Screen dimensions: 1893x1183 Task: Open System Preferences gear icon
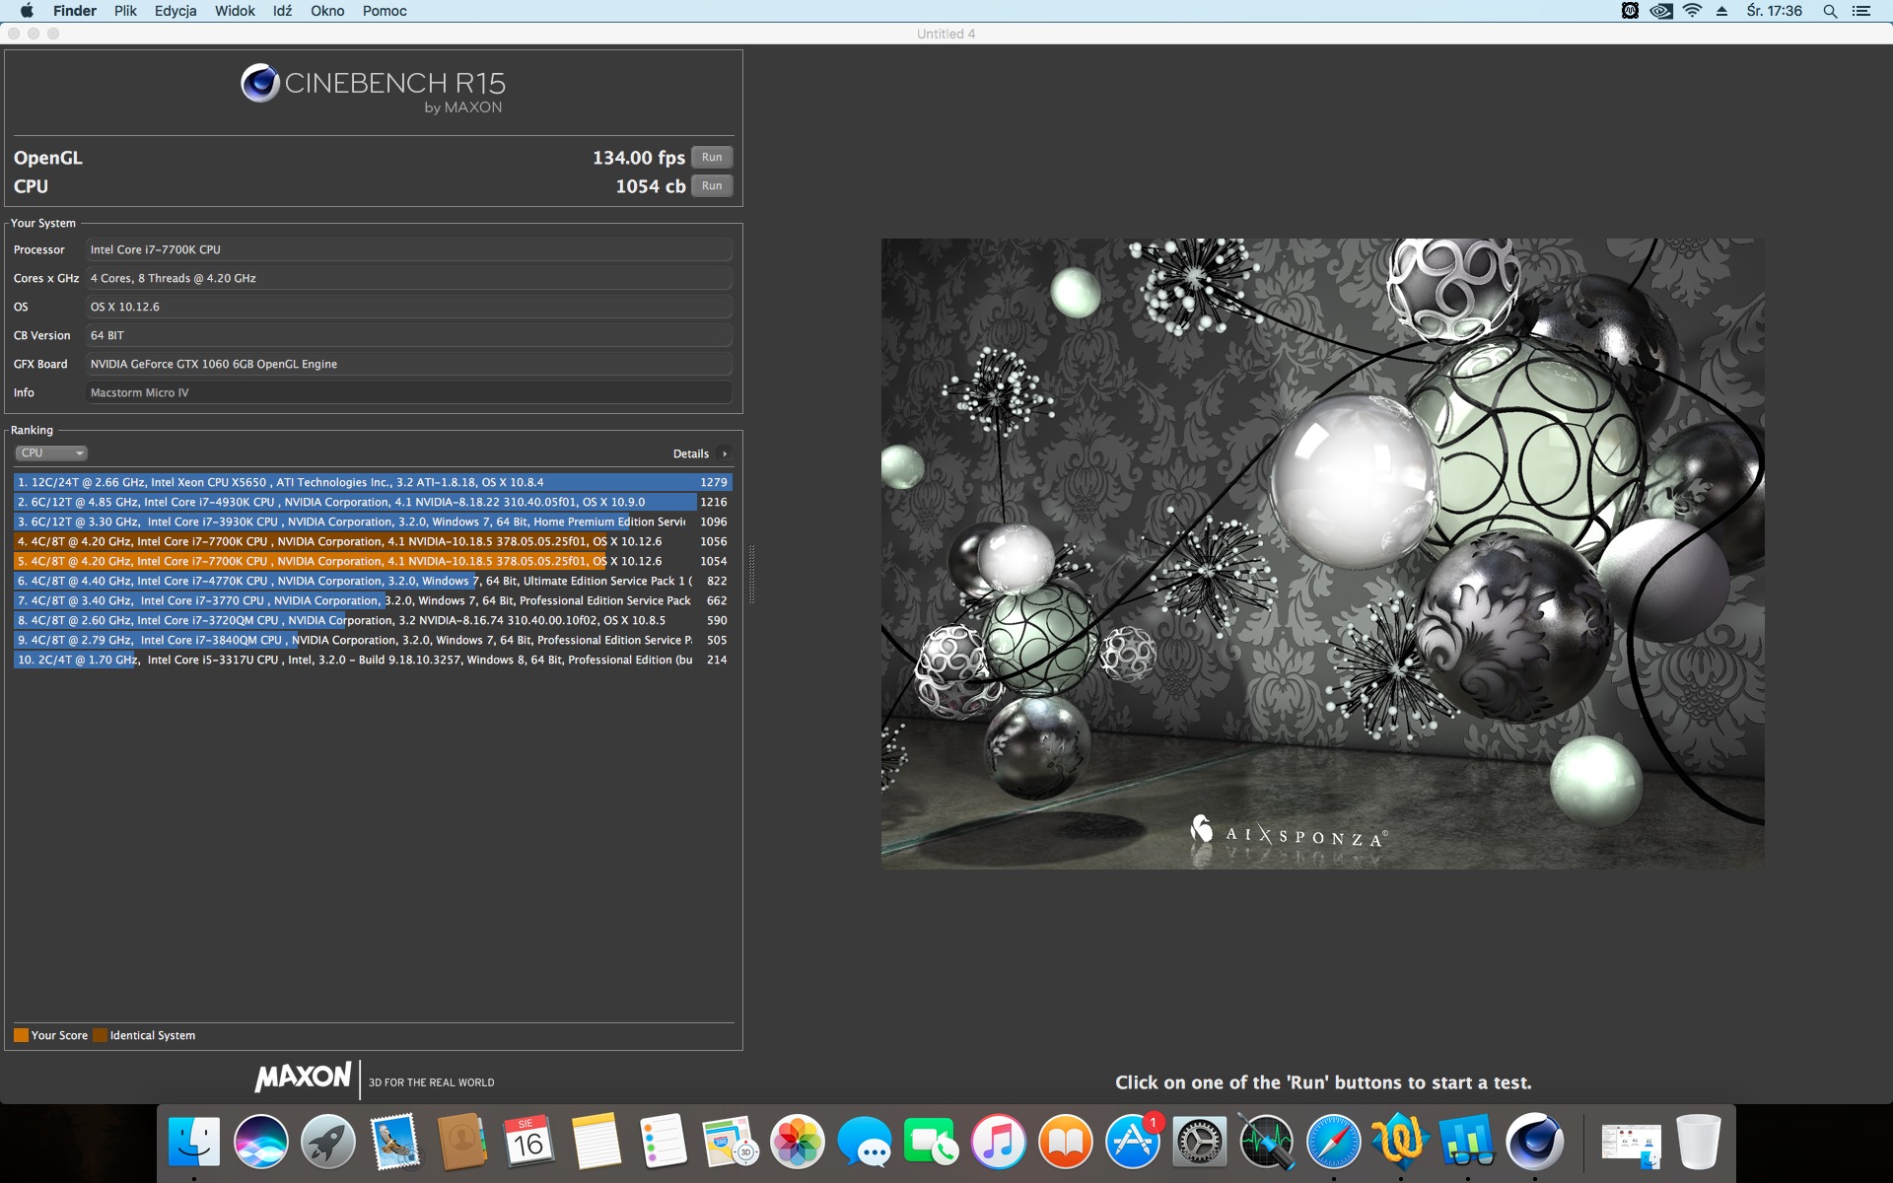pyautogui.click(x=1199, y=1142)
